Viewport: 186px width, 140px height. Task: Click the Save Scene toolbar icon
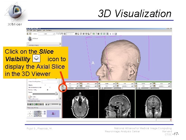(x=30, y=34)
